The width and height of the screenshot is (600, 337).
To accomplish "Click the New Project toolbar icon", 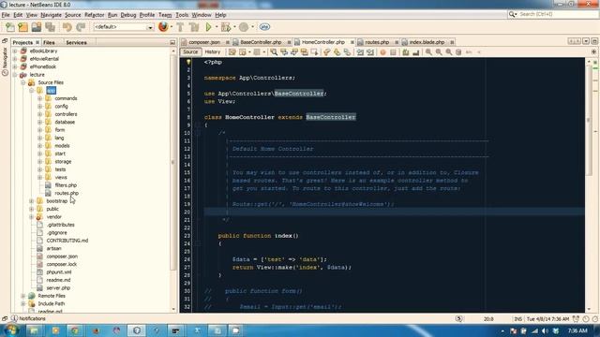I will point(22,27).
